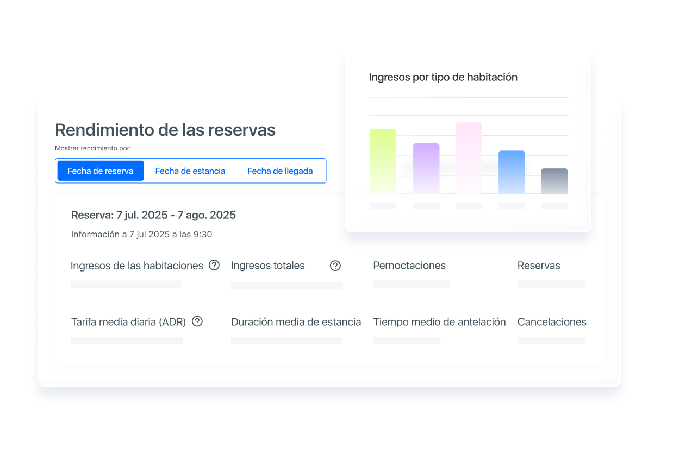Click the Cancelaciones metric label
The height and width of the screenshot is (454, 673).
tap(552, 322)
